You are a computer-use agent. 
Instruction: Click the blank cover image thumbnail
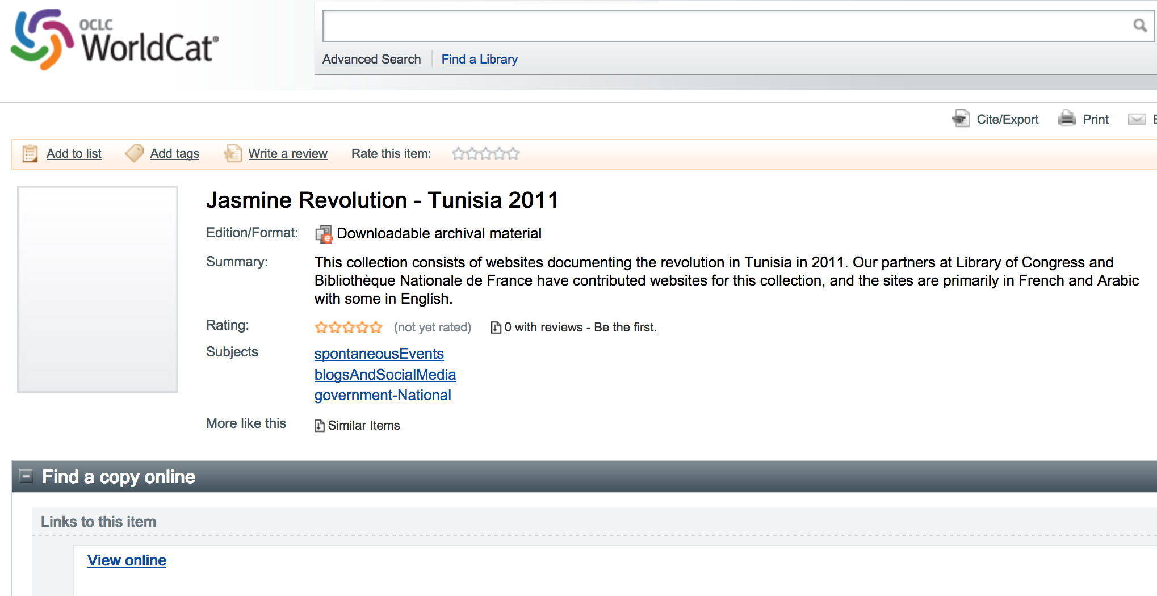pos(98,289)
